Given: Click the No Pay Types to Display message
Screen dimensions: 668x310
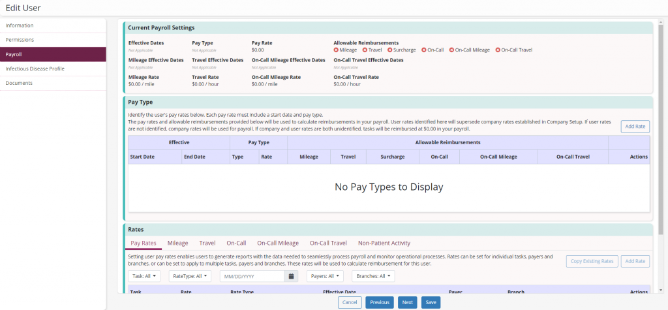Looking at the screenshot, I should click(x=389, y=187).
